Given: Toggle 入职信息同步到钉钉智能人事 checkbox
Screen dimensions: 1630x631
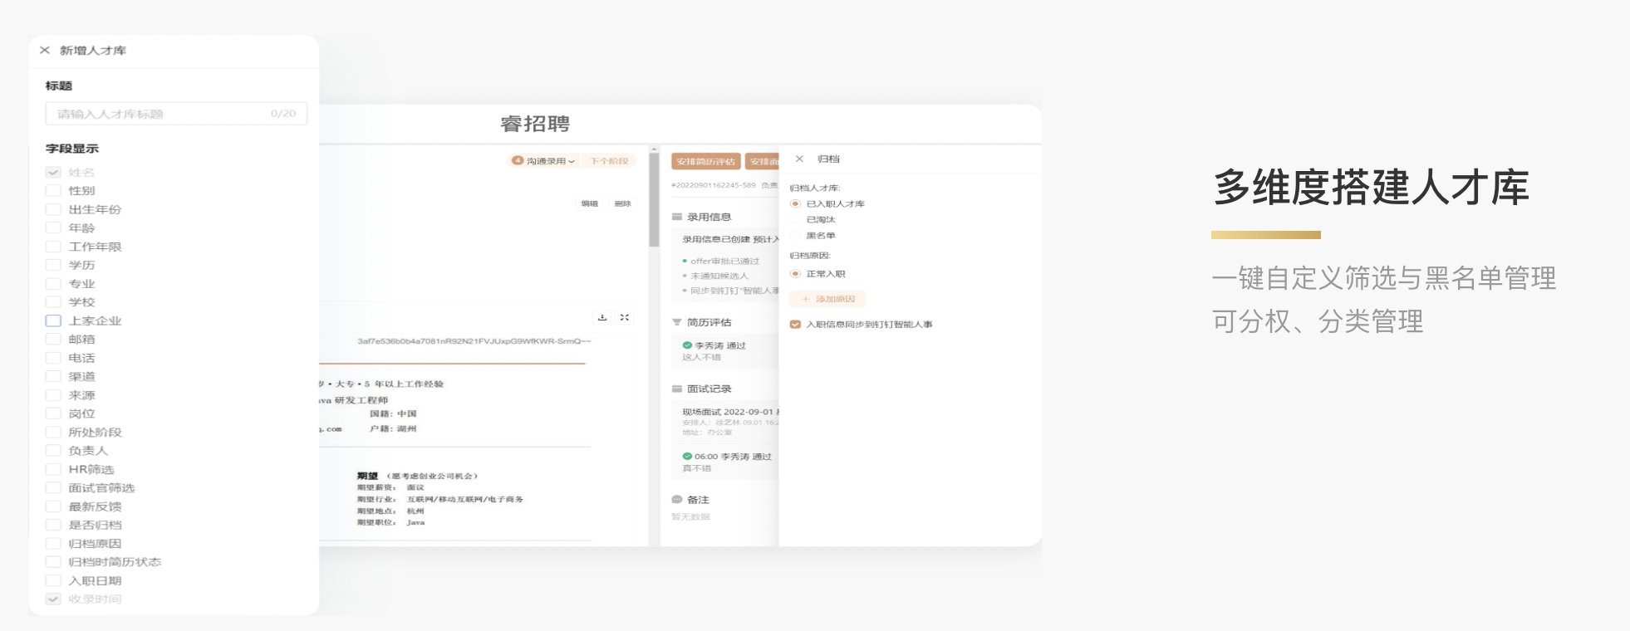Looking at the screenshot, I should click(795, 325).
